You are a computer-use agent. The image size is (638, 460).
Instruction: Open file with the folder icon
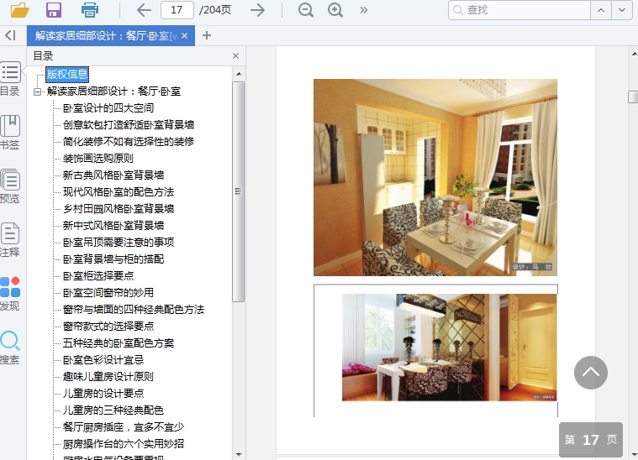coord(19,10)
